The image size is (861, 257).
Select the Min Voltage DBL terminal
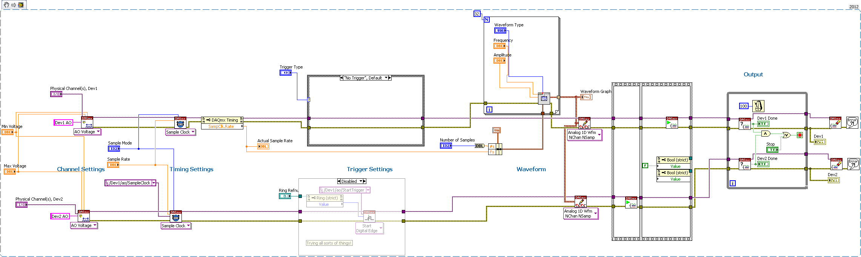[8, 132]
